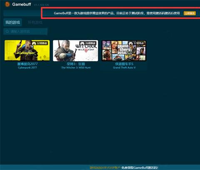Click the version number next to Gamebuff
Screen dimensions: 200x170
41,5
